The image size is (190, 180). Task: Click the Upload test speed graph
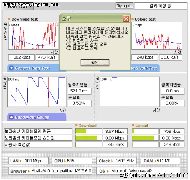(x=157, y=36)
